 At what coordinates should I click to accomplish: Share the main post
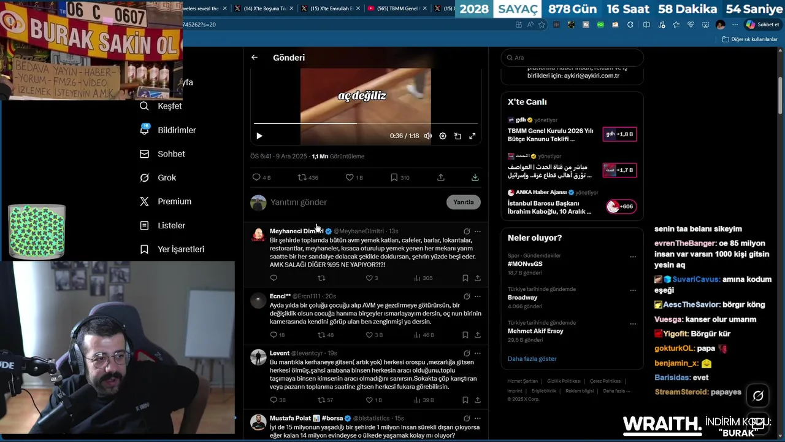[440, 177]
